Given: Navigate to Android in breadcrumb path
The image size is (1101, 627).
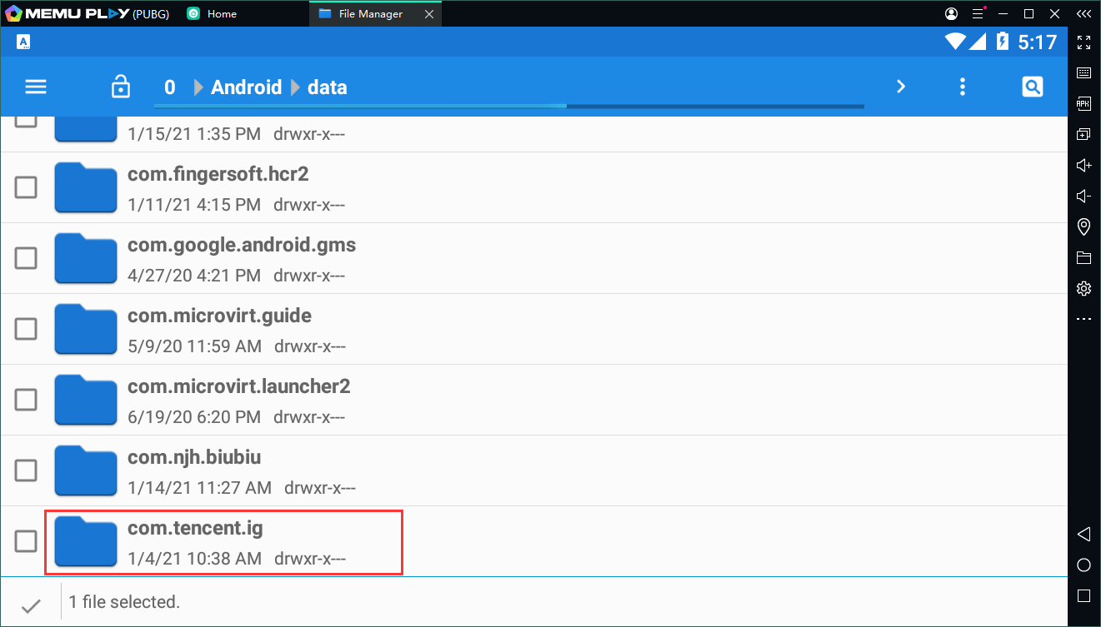Looking at the screenshot, I should click(x=246, y=87).
